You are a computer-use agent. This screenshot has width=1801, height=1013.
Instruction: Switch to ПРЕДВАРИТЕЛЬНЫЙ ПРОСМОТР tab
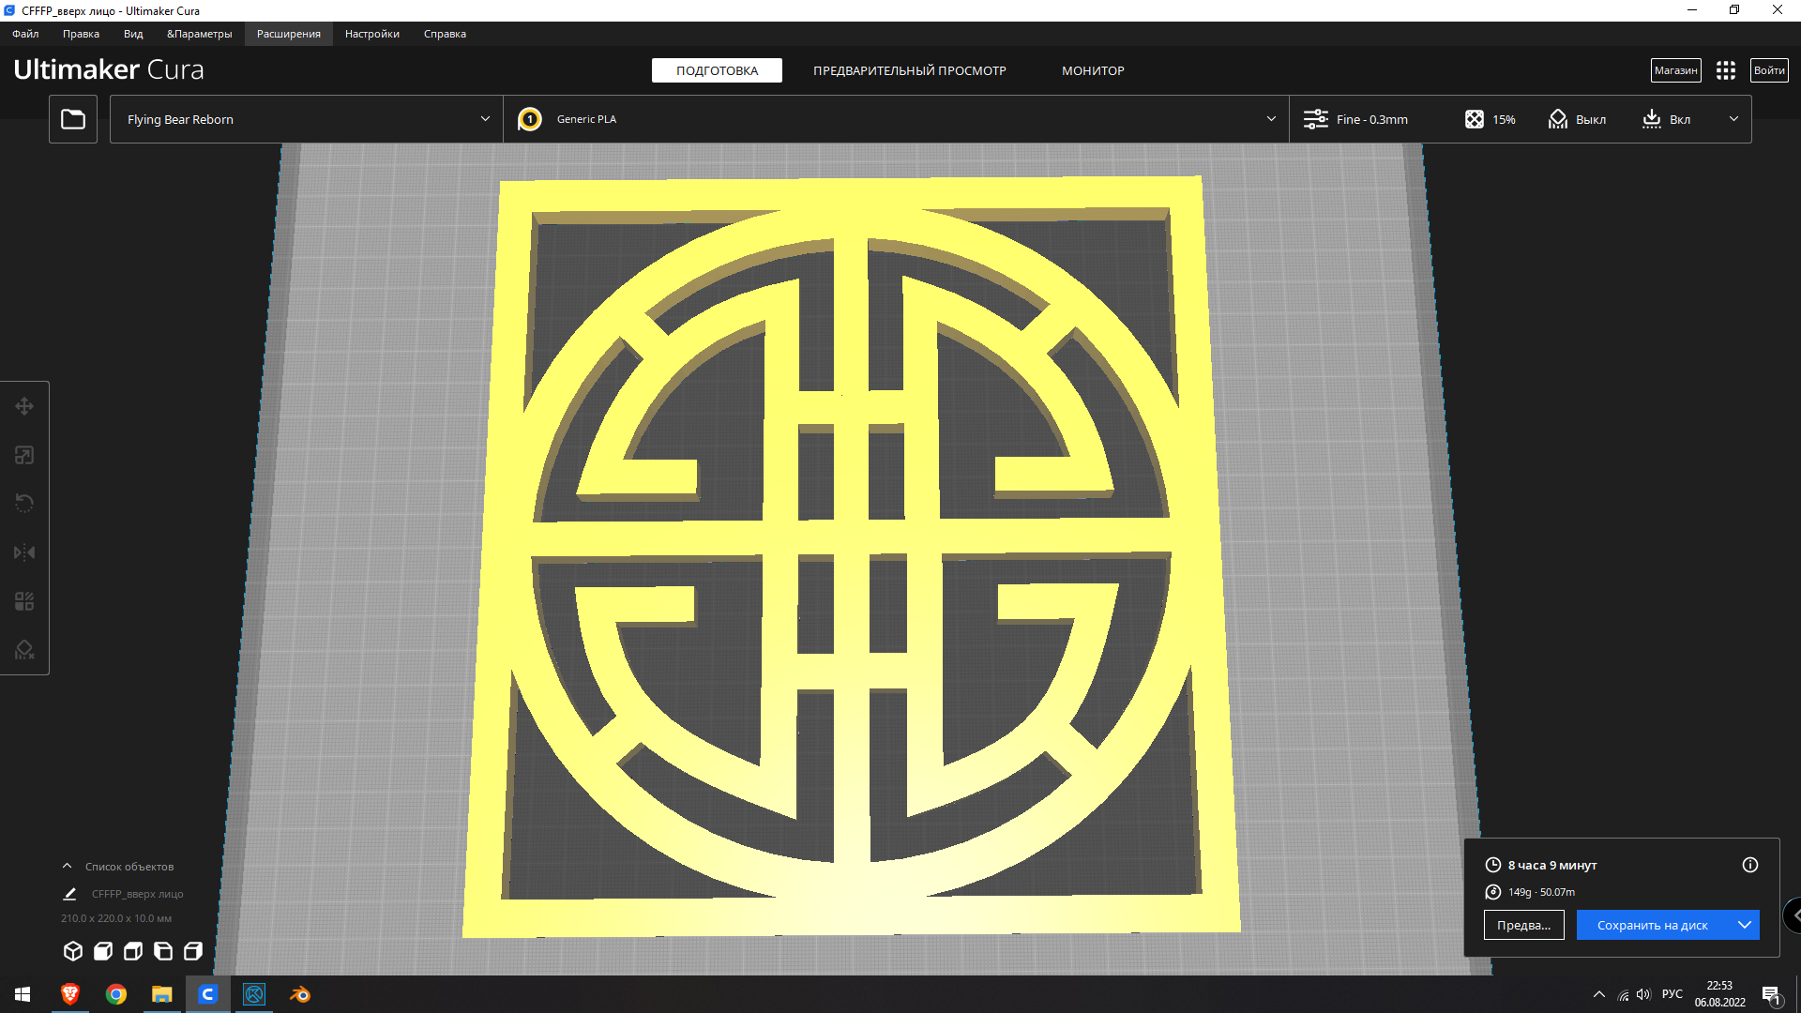(909, 70)
